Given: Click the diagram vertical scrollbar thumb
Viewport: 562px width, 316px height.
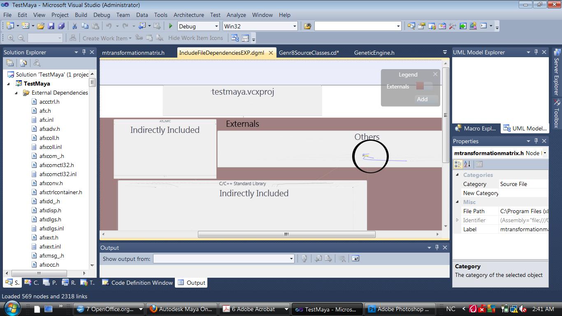Looking at the screenshot, I should [x=445, y=115].
